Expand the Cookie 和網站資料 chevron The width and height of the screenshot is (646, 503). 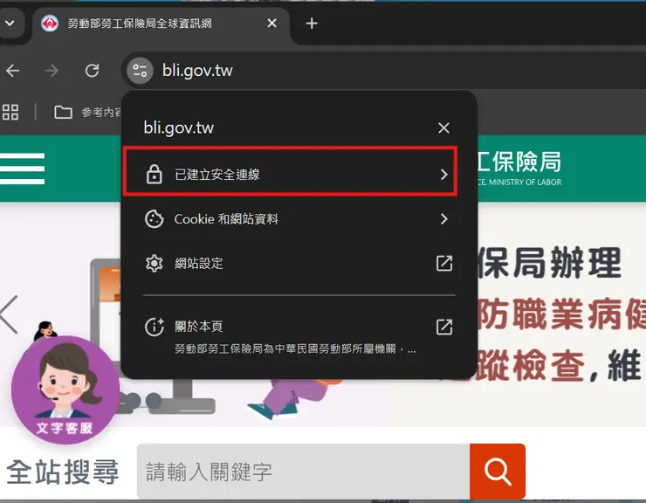coord(443,219)
